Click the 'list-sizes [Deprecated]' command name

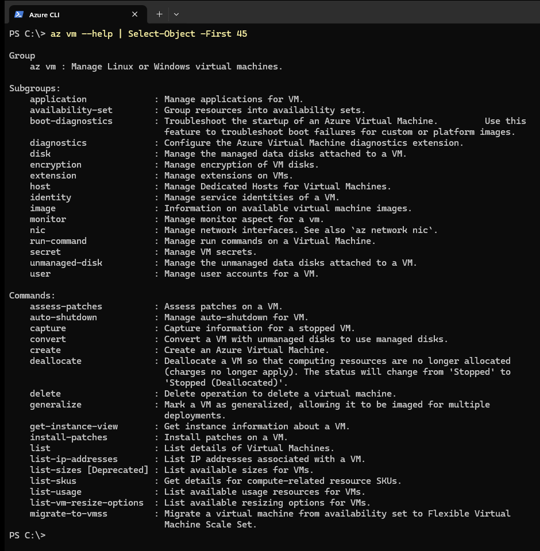coord(90,470)
